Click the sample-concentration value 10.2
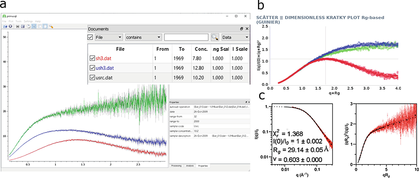The width and height of the screenshot is (419, 178). [x=196, y=131]
